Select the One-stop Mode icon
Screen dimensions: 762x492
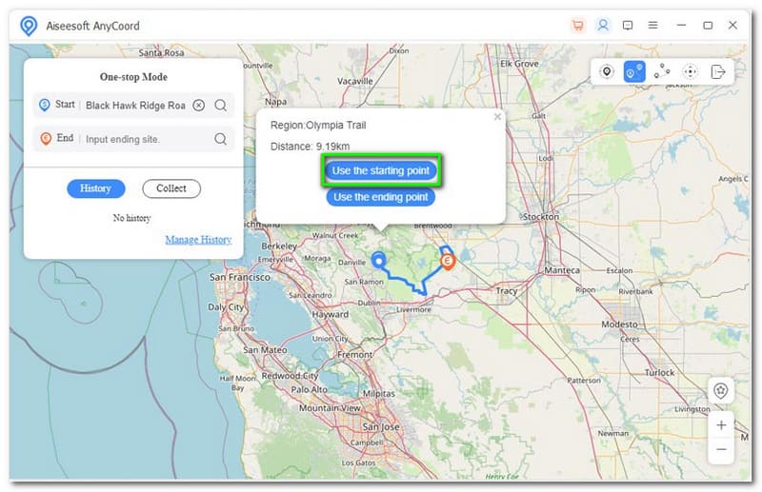point(634,71)
